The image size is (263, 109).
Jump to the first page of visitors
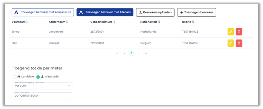tap(117, 53)
